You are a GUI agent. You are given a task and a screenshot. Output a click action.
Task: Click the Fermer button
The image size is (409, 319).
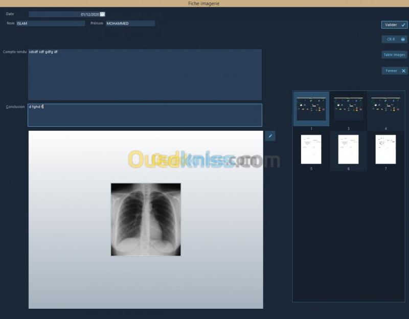point(394,71)
